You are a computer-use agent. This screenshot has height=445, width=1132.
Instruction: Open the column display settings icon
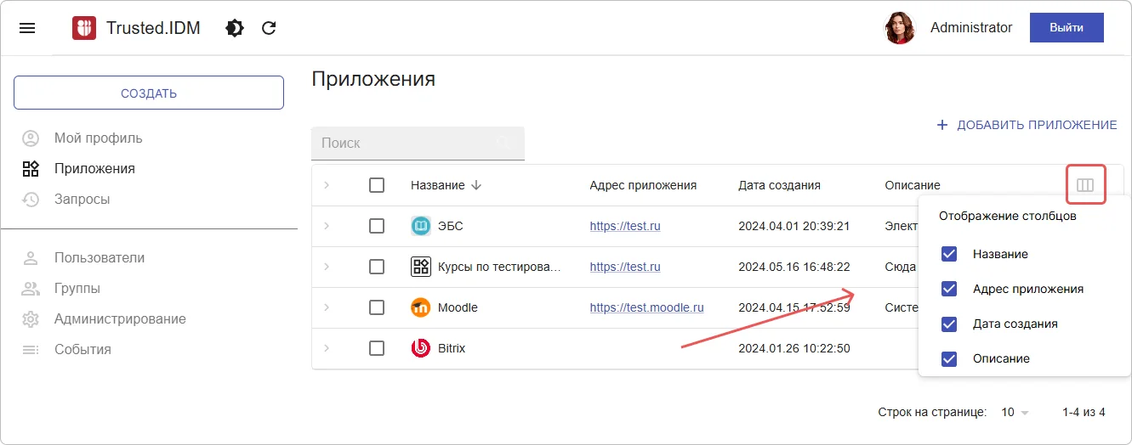1085,185
